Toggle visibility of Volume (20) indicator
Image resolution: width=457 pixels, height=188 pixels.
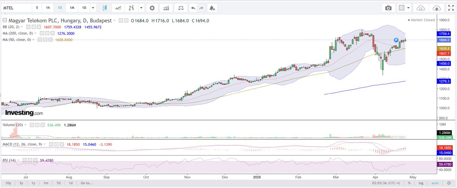pos(32,125)
